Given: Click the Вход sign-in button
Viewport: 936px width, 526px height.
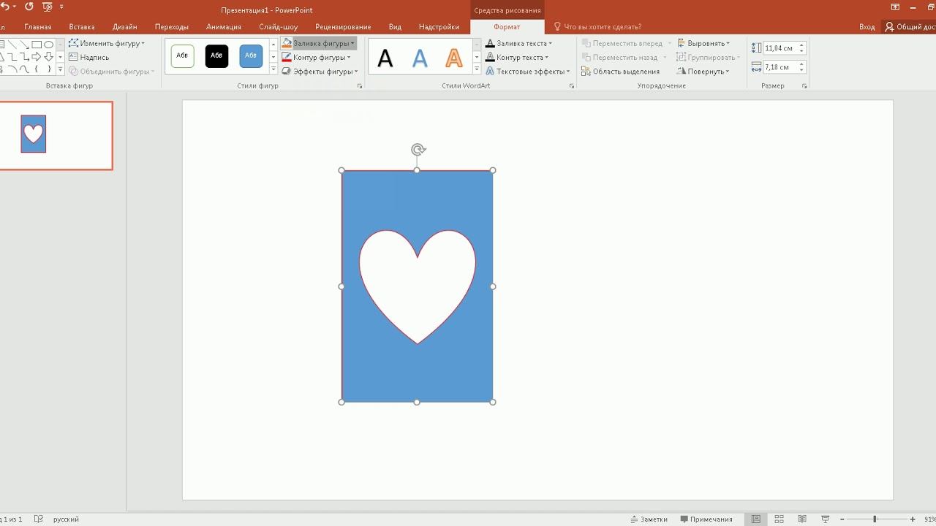Looking at the screenshot, I should coord(867,27).
